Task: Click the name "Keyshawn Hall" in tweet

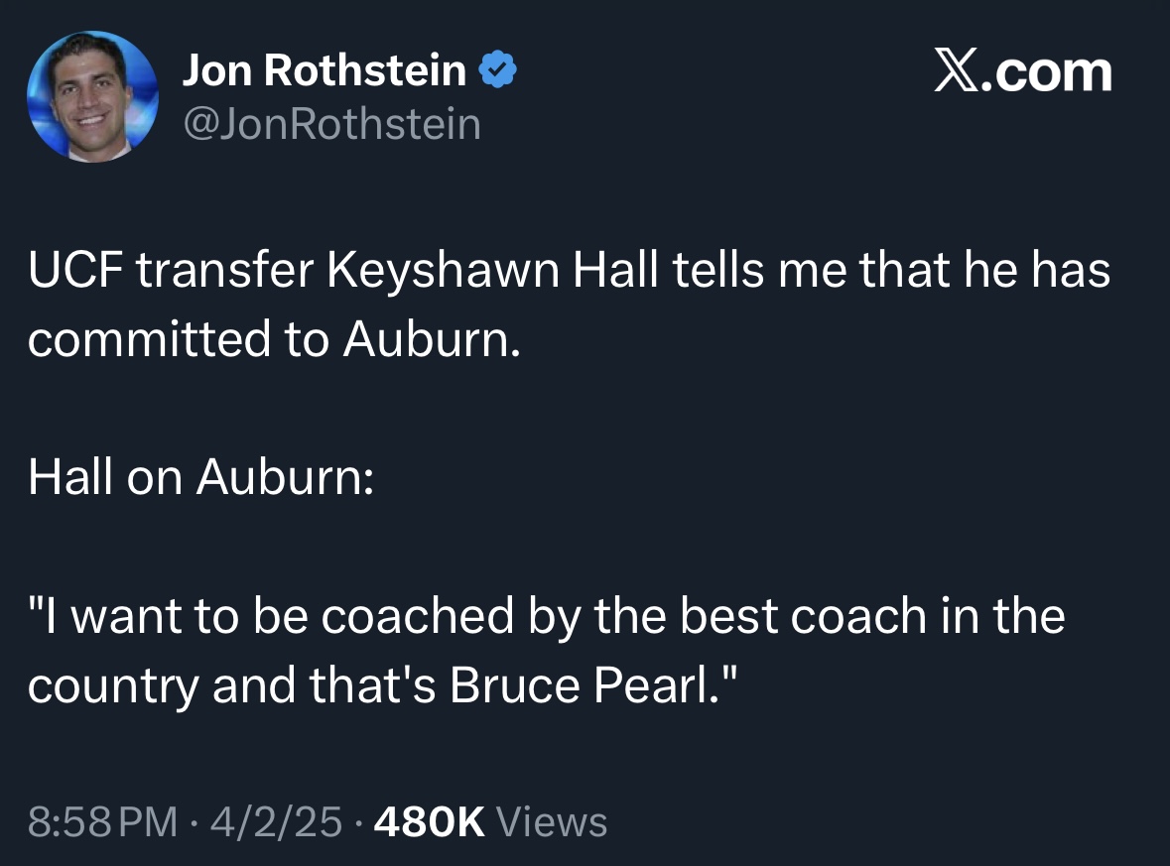Action: coord(493,274)
